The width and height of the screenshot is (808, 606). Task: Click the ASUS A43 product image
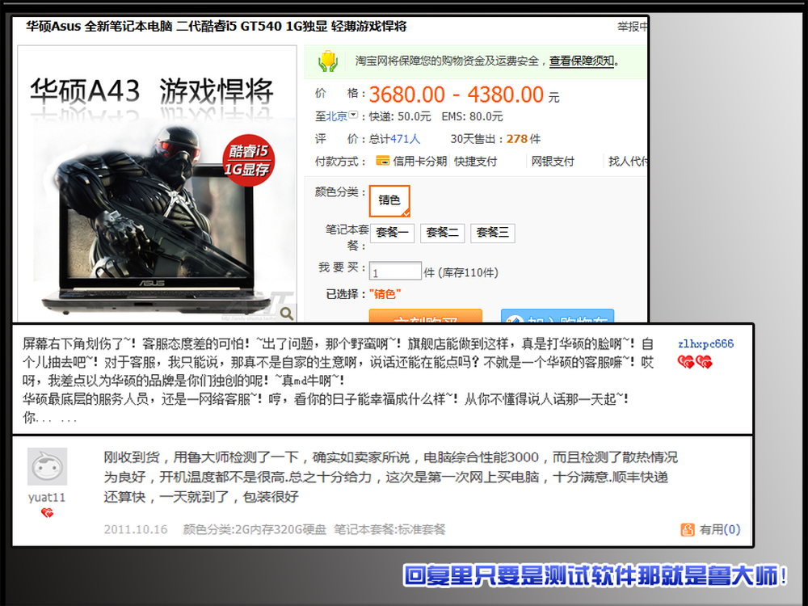[158, 184]
